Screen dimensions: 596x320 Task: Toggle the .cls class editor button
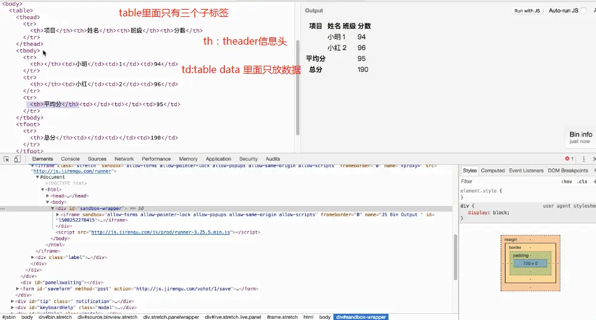[x=582, y=182]
